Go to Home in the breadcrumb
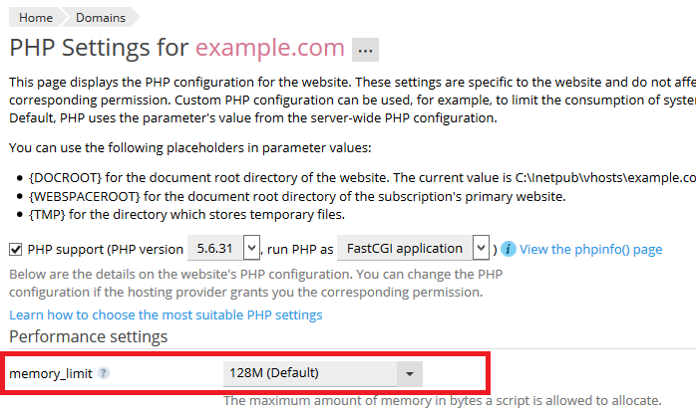696x413 pixels. (35, 17)
